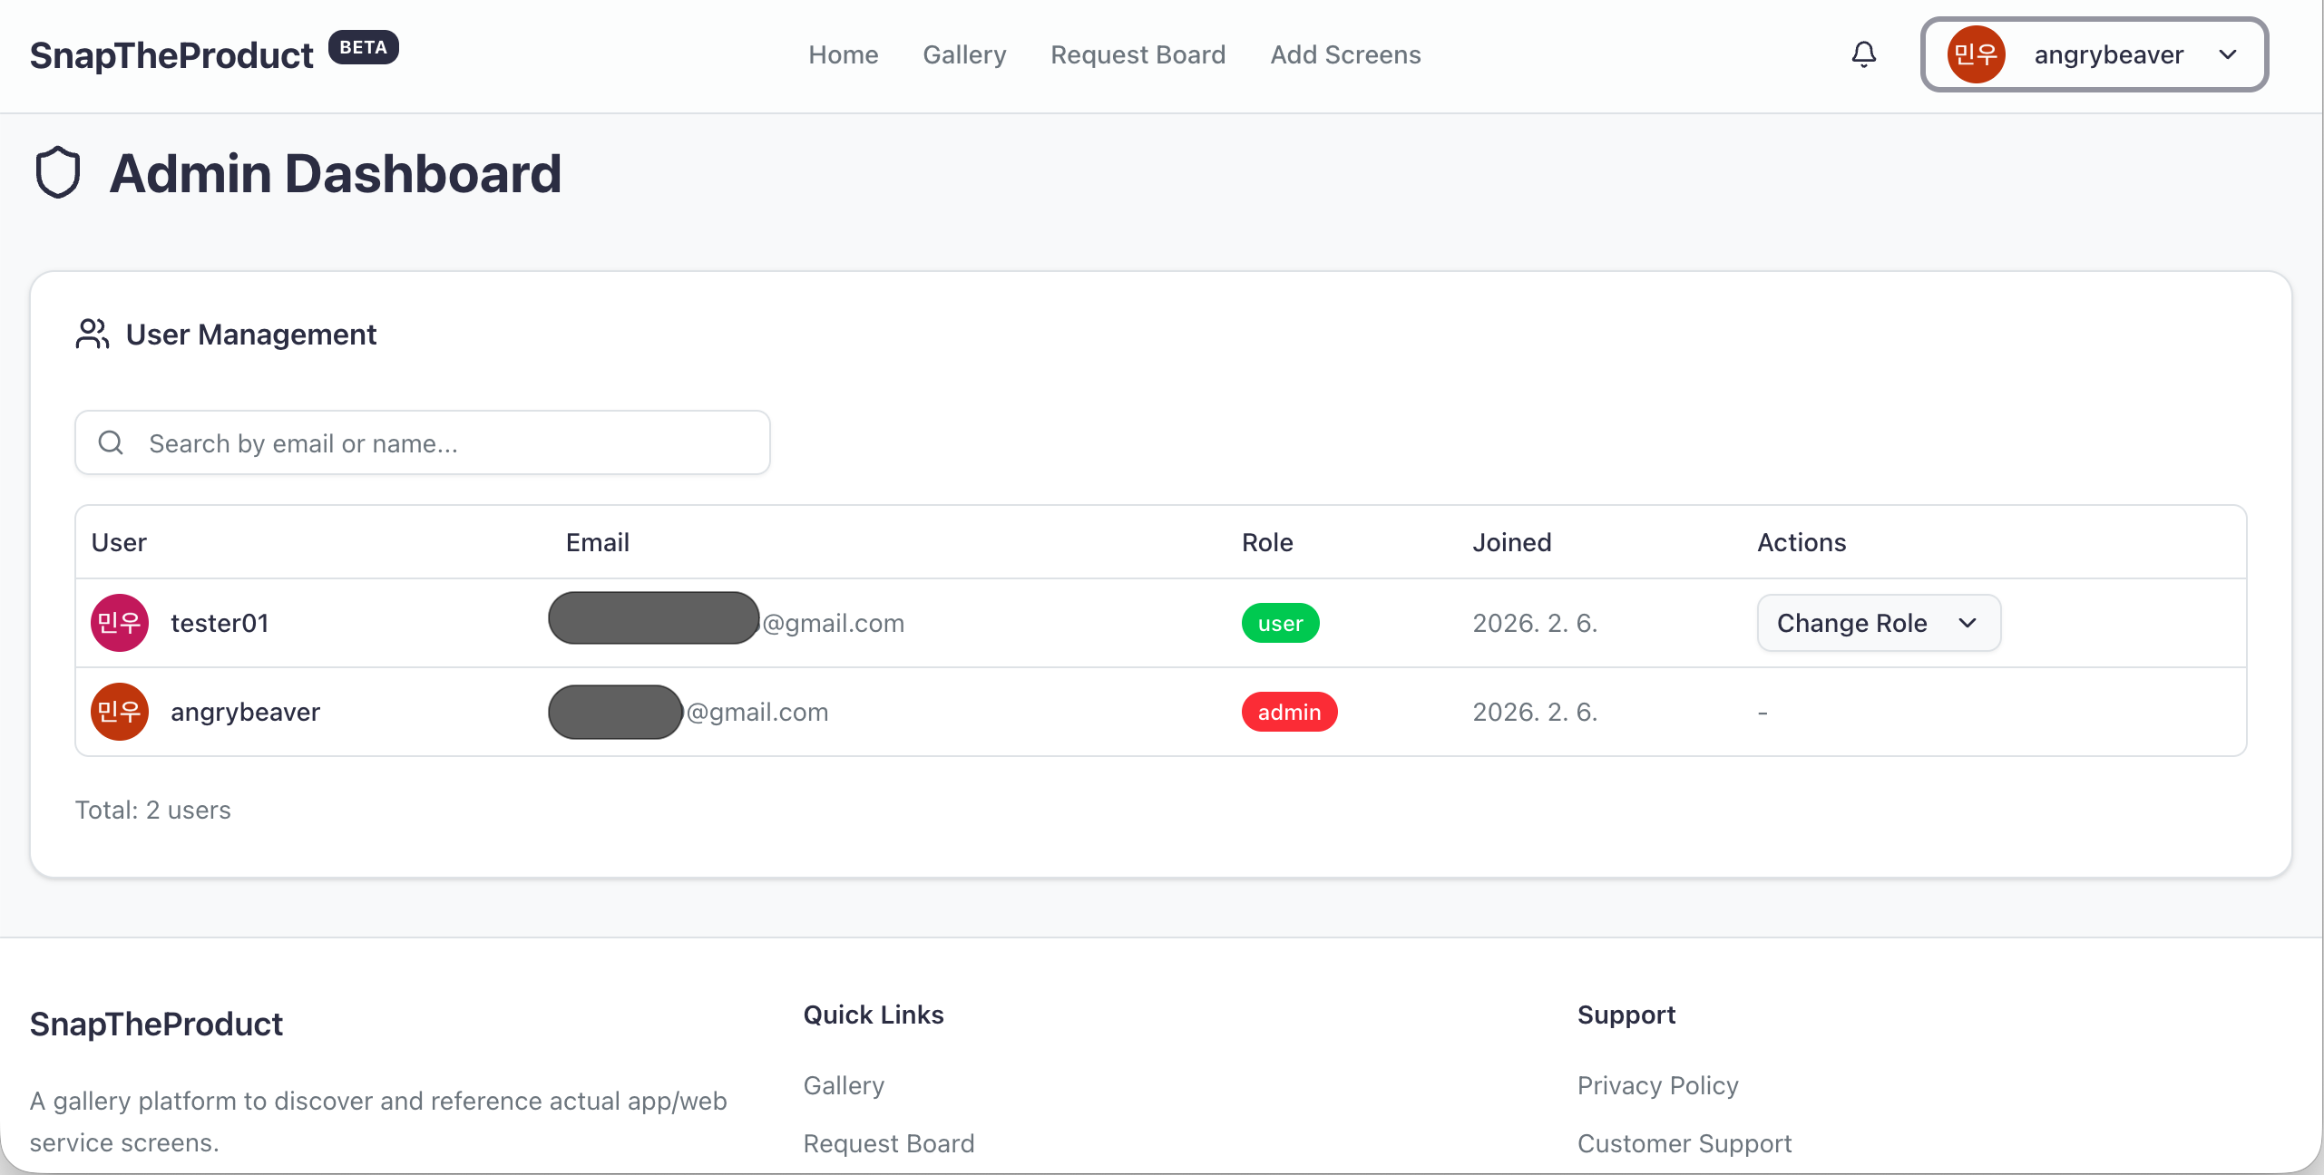Viewport: 2324px width, 1175px height.
Task: Click the BETA badge next to logo
Action: pyautogui.click(x=363, y=47)
